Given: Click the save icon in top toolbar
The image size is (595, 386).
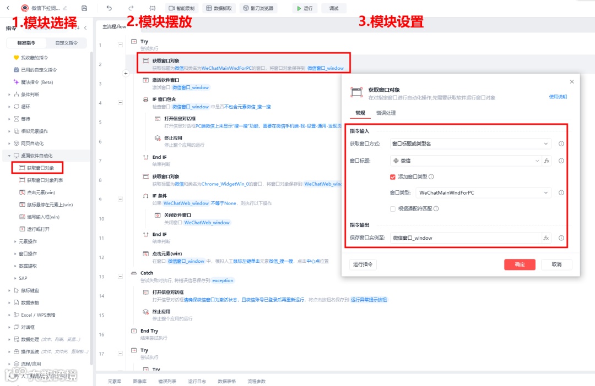Looking at the screenshot, I should pyautogui.click(x=84, y=8).
